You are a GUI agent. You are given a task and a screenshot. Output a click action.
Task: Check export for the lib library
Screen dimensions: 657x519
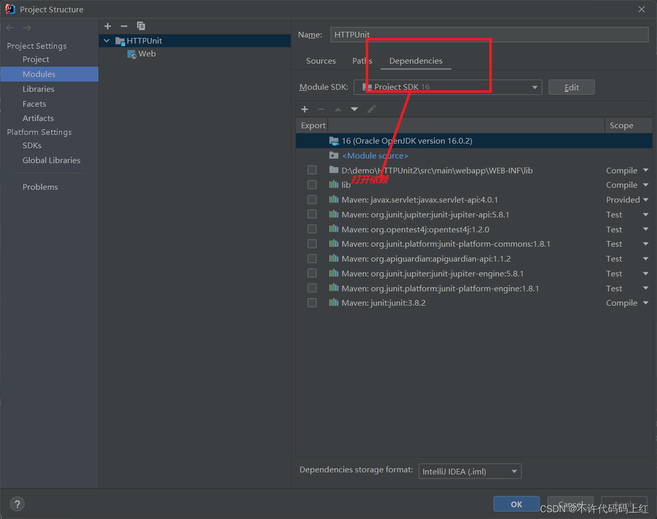[x=312, y=185]
